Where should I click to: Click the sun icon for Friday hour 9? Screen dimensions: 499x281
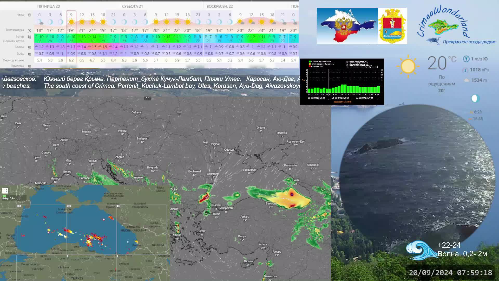pos(71,22)
